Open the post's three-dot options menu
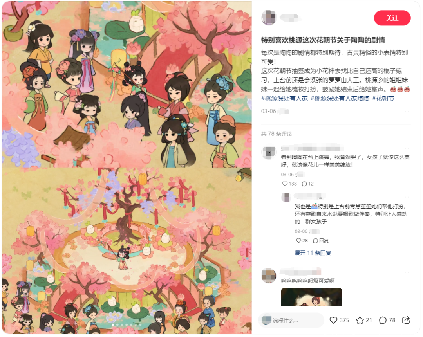The width and height of the screenshot is (423, 337). pos(407,111)
